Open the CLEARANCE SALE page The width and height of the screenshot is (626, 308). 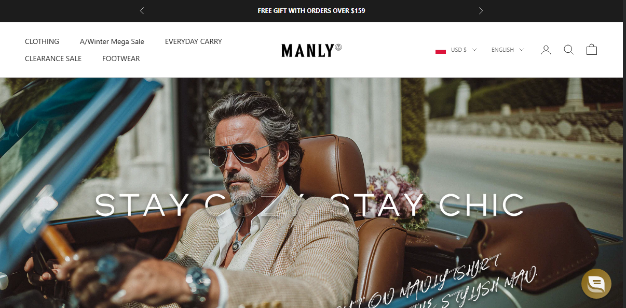[x=53, y=58]
